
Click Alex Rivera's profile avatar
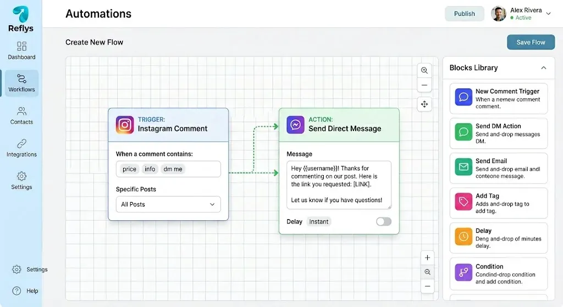[x=498, y=14]
